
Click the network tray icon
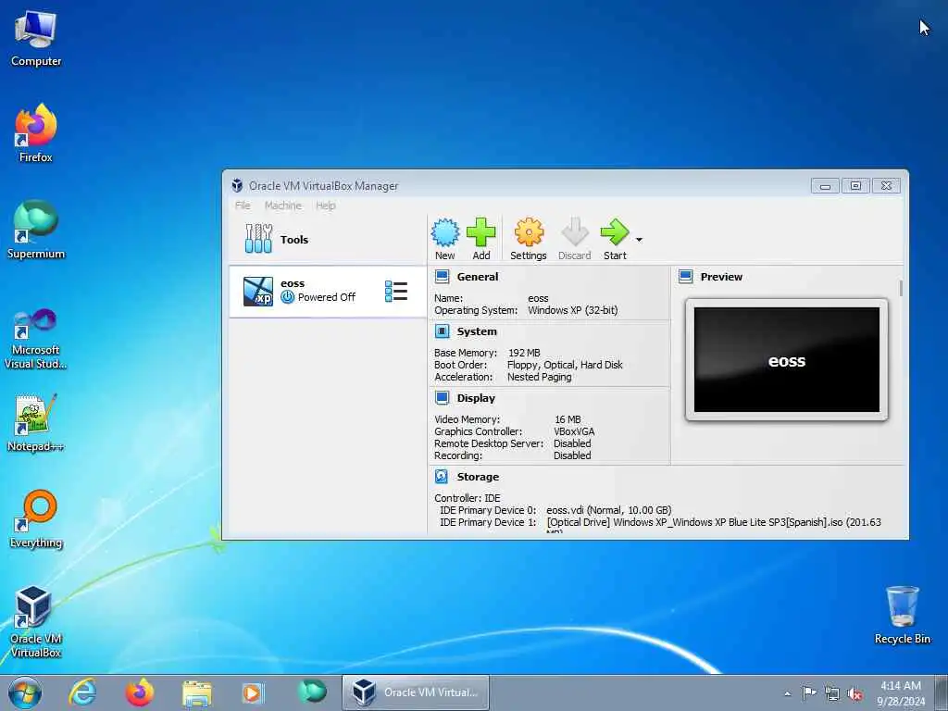(832, 693)
